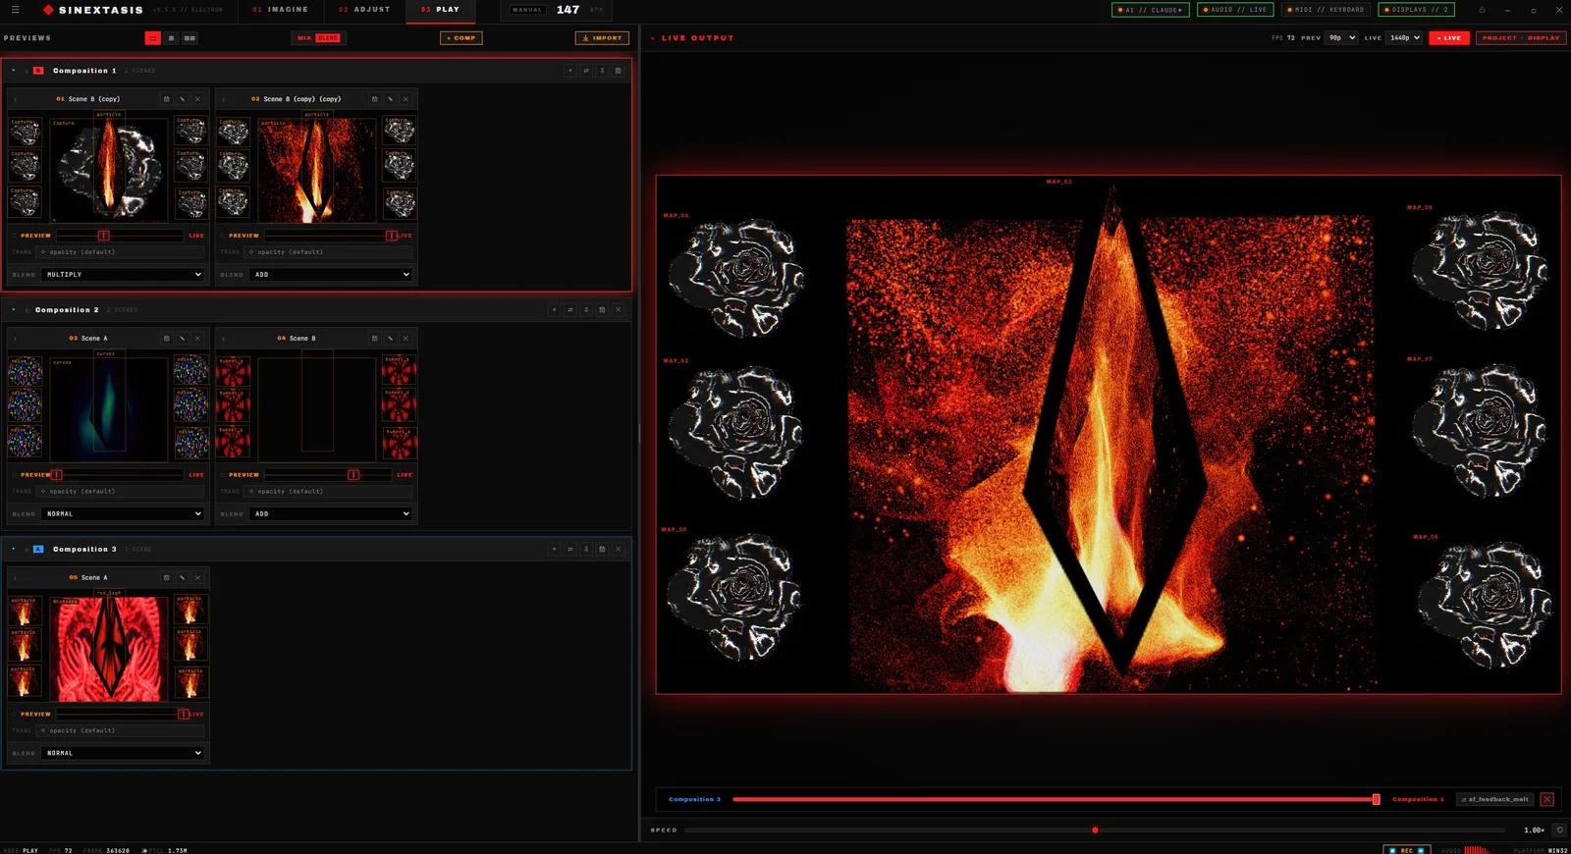
Task: Toggle MIX BLEND mode switch
Action: click(x=318, y=38)
